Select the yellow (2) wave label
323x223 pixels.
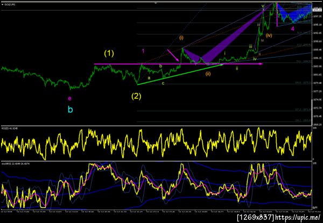tap(136, 96)
